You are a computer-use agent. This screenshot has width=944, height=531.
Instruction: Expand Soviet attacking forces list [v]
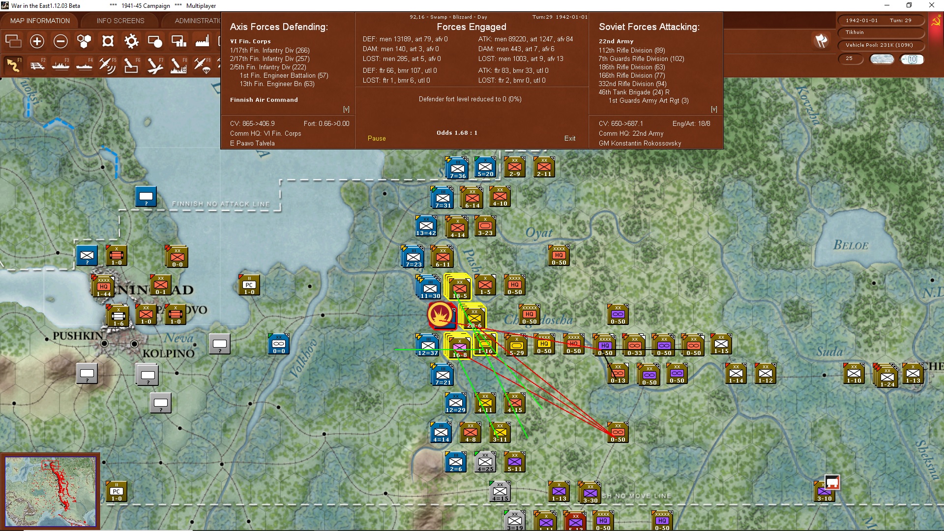click(x=714, y=109)
